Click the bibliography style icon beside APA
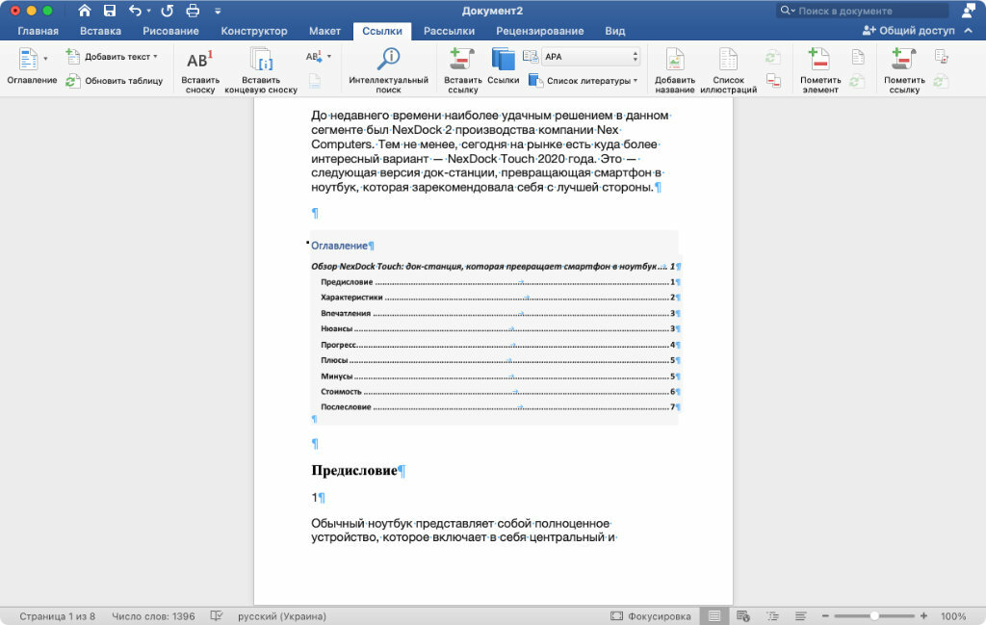The image size is (986, 625). (x=531, y=57)
